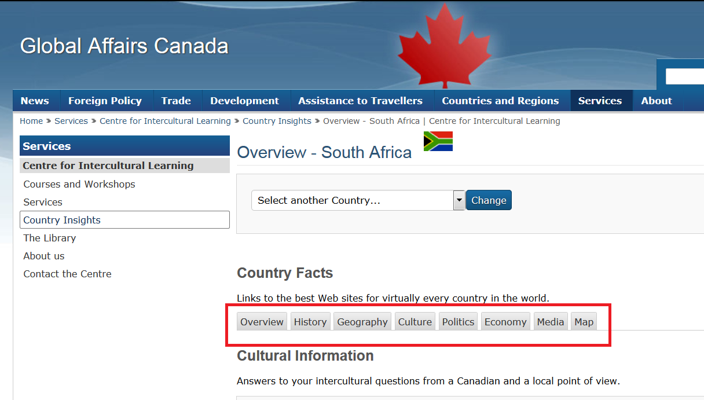
Task: Open Courses and Workshops sidebar link
Action: 79,184
